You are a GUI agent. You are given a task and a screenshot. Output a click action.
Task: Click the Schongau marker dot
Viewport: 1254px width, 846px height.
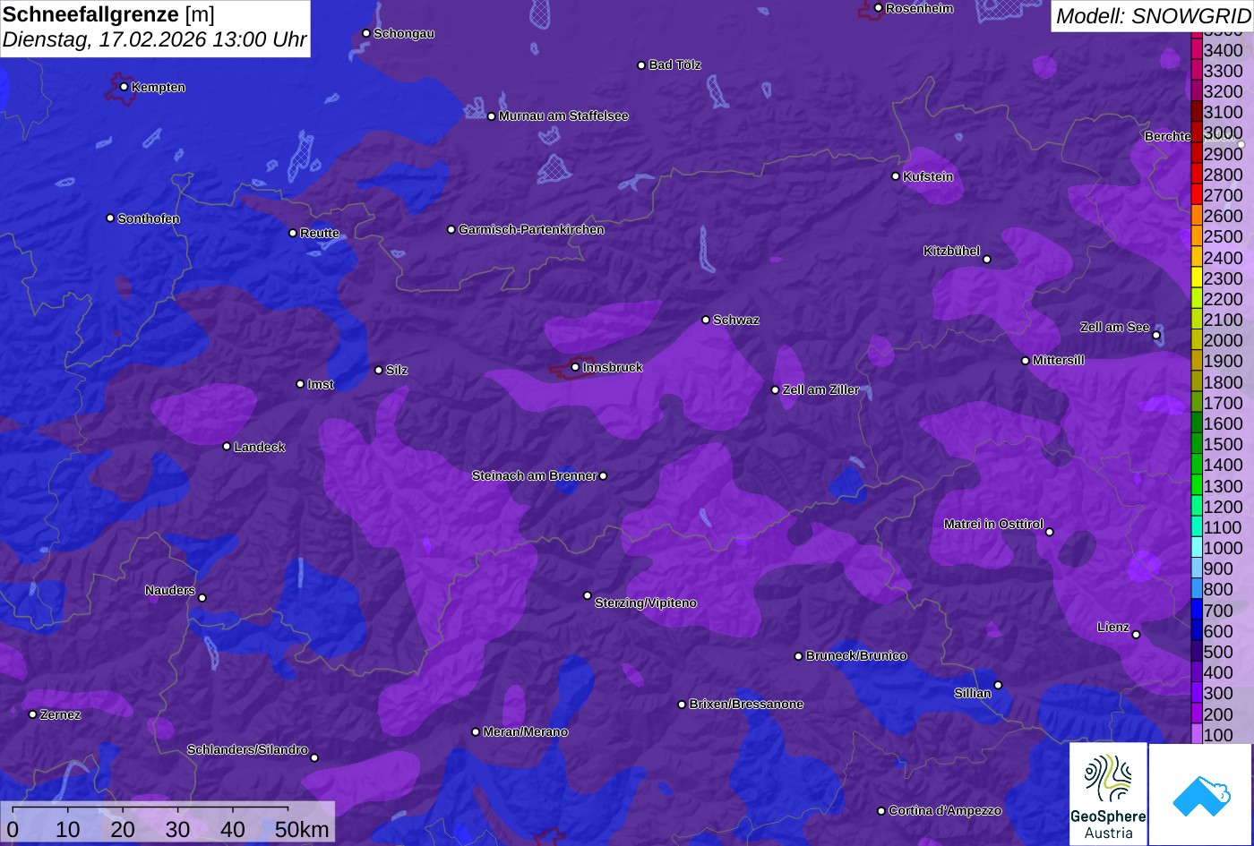click(x=366, y=33)
